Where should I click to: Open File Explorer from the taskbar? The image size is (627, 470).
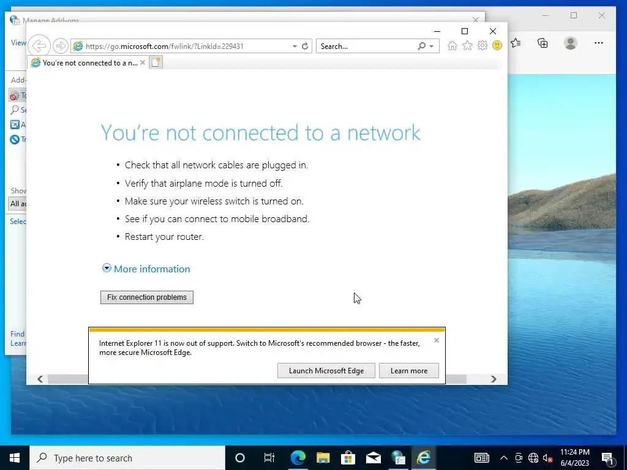click(x=323, y=458)
